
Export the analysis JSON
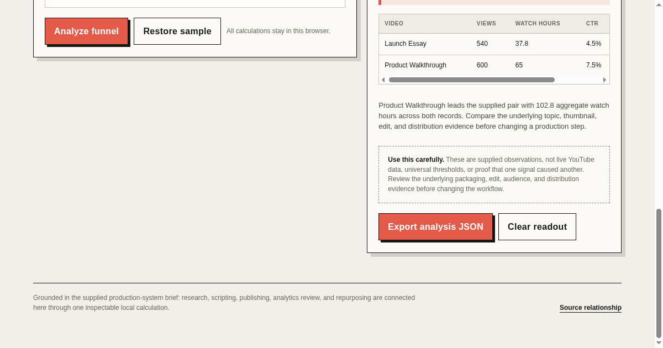point(435,226)
